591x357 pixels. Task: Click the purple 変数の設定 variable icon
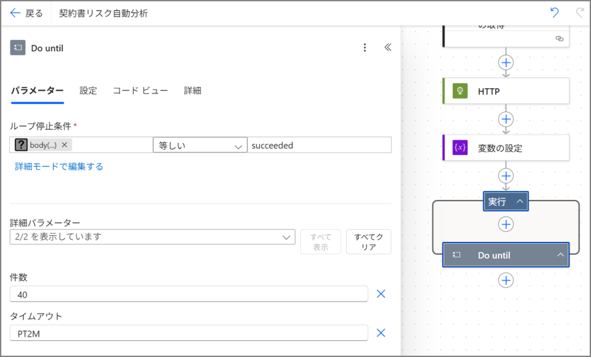pos(460,148)
